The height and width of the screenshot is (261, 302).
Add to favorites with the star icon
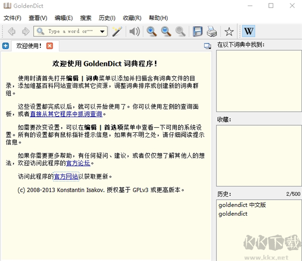click(x=229, y=32)
